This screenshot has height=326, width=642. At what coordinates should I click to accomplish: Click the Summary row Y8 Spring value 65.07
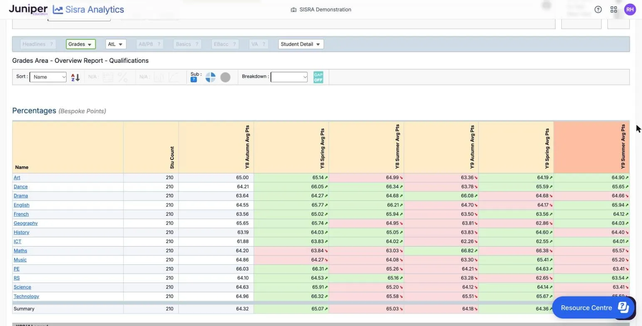[x=317, y=309]
